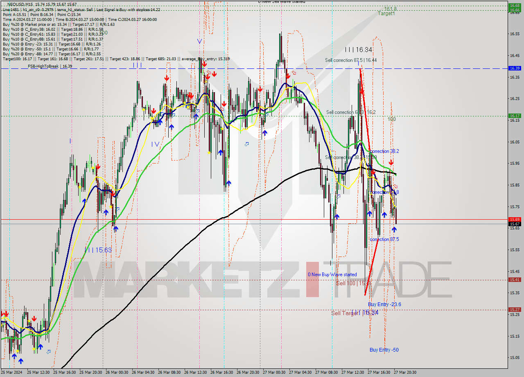Click the 16.55 price axis value
524x377 pixels.
(x=515, y=34)
